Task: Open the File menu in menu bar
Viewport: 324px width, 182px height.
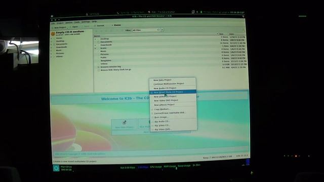Action: (53, 23)
